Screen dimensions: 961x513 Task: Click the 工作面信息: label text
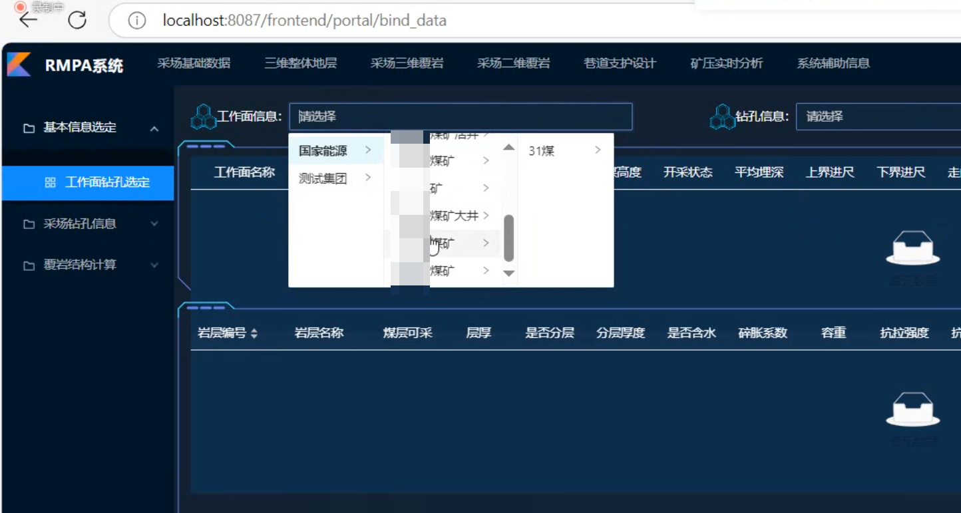250,117
